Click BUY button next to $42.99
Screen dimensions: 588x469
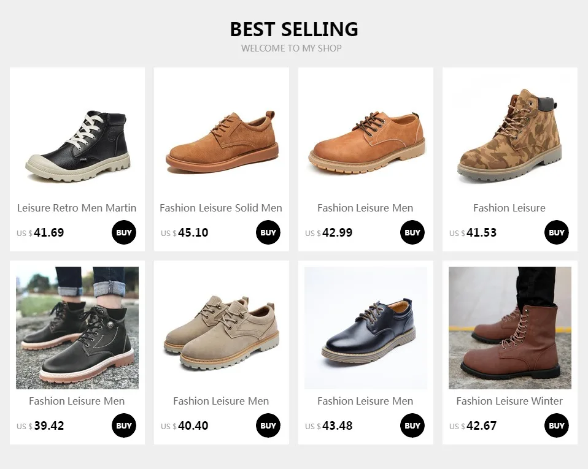412,232
